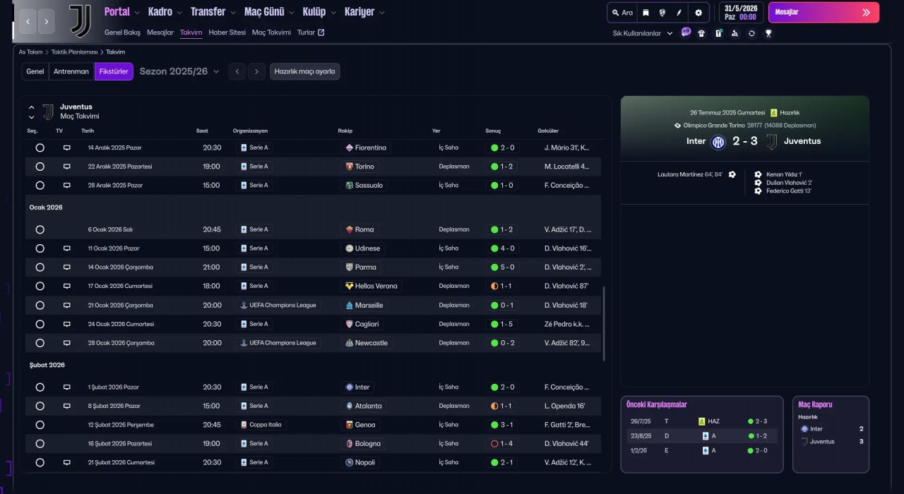Click the circular refresh icon in favorites bar
The height and width of the screenshot is (494, 904).
coord(751,33)
